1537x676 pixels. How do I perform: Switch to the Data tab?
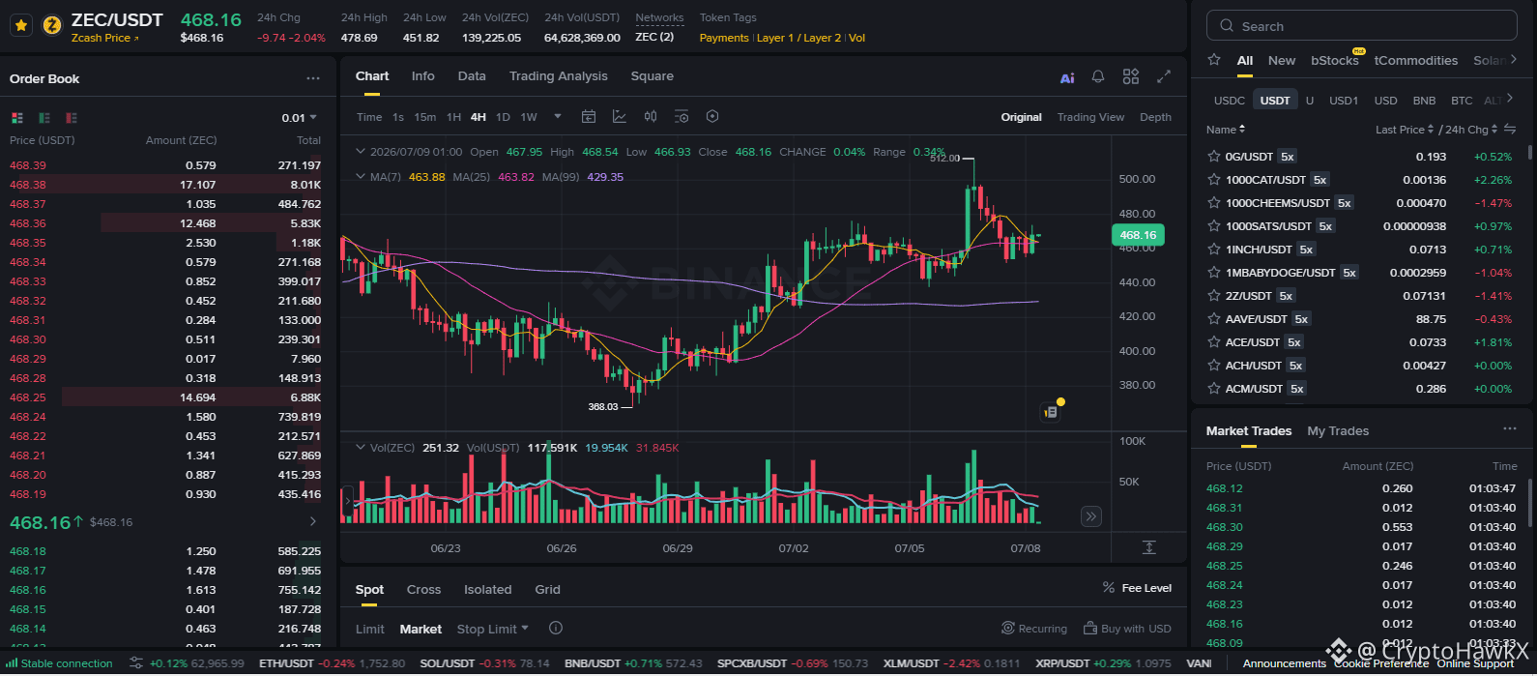472,76
